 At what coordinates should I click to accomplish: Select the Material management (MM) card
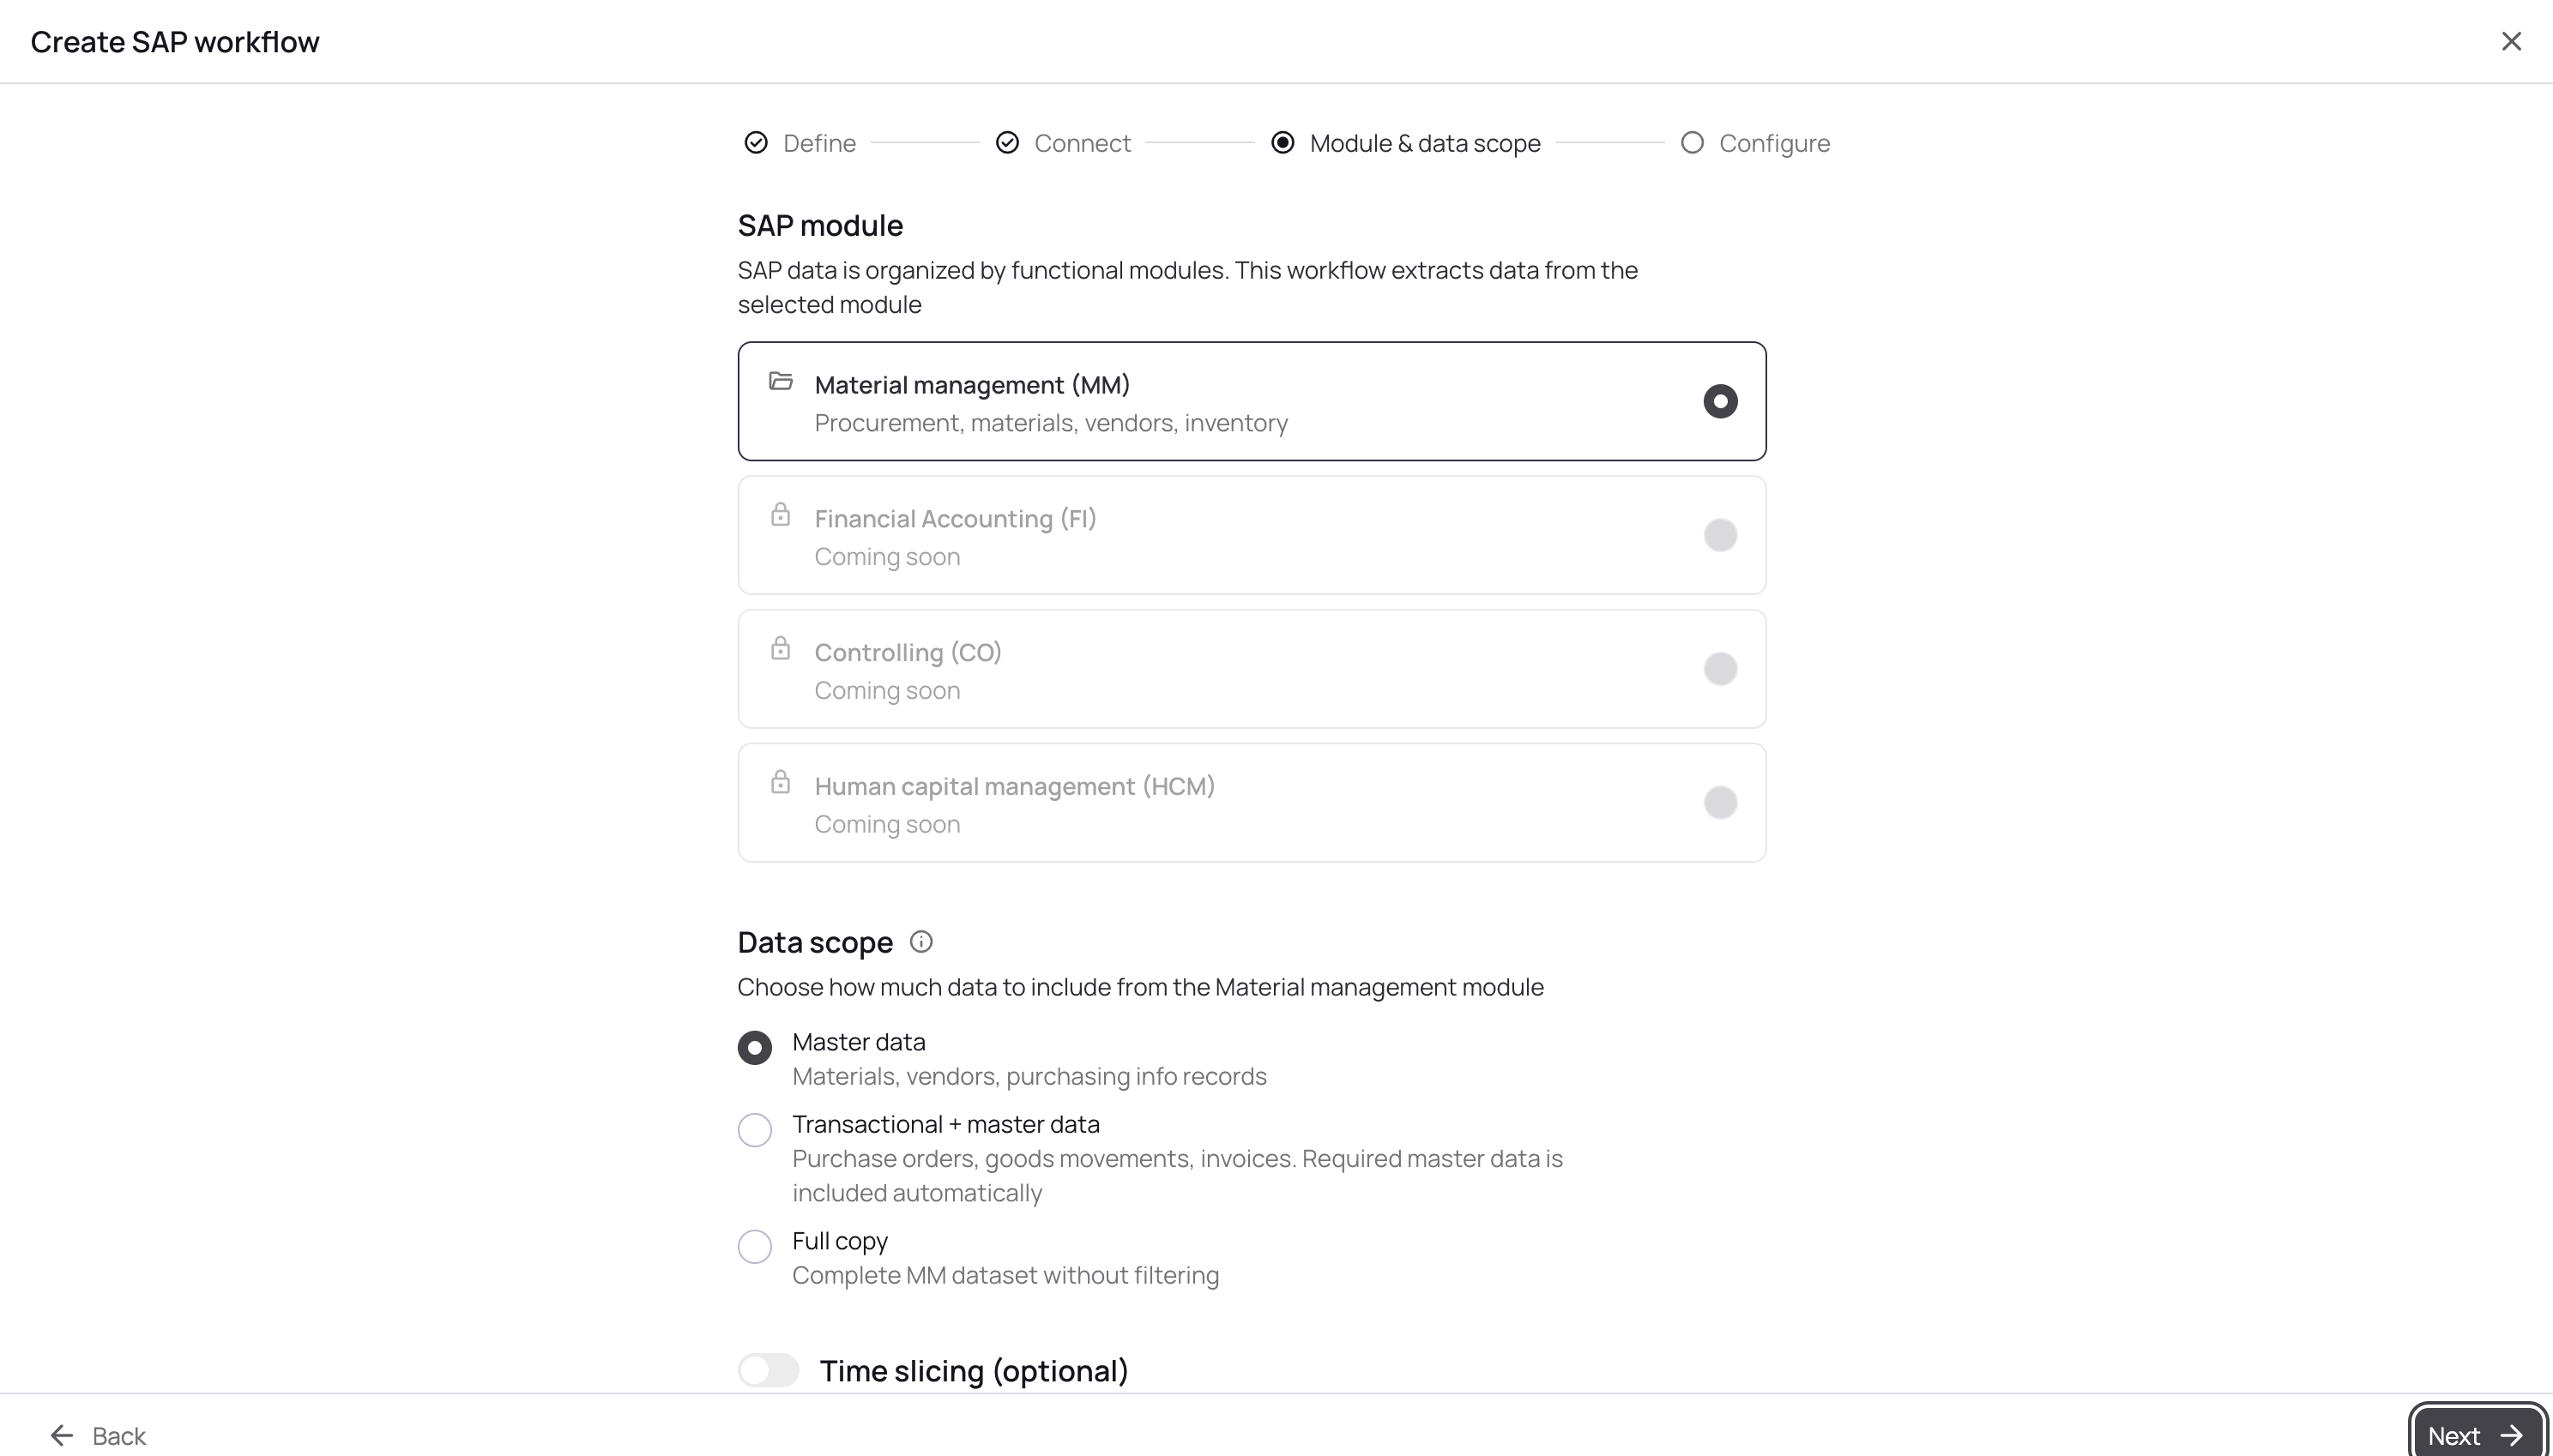1251,400
